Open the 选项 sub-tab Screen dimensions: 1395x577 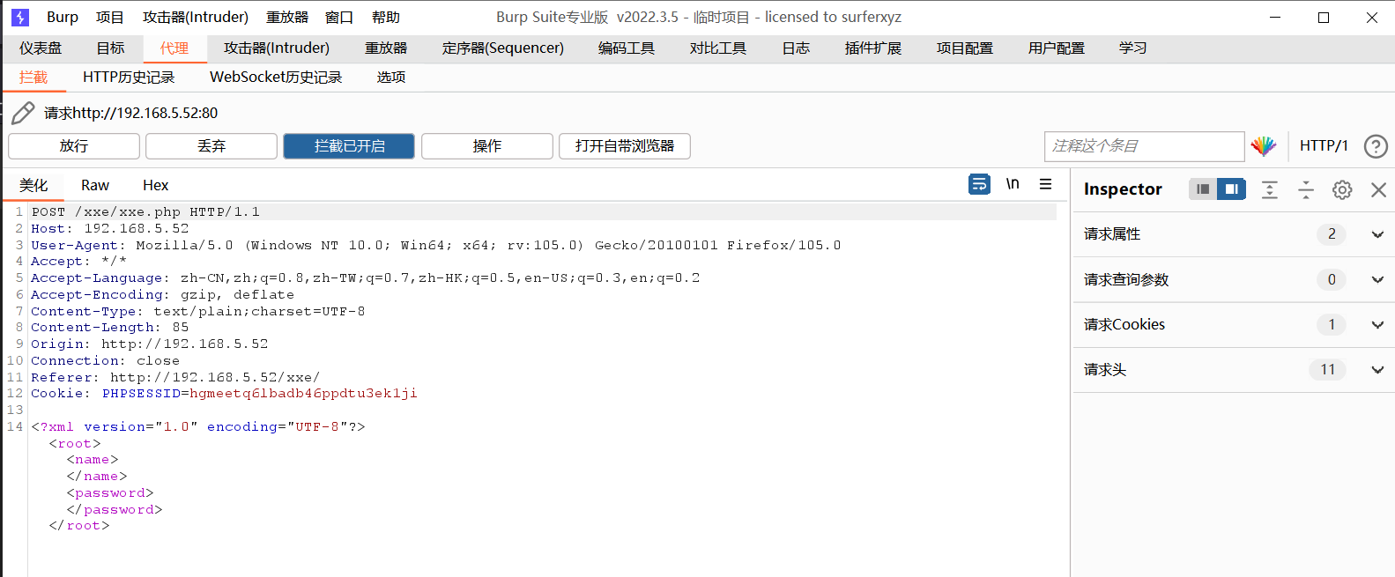click(391, 78)
